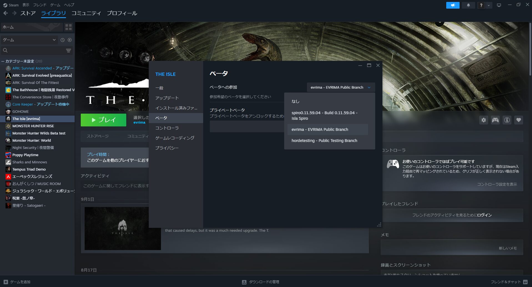Screen dimensions: 532x287
Task: Open The Isle news thumbnail
Action: pos(123,228)
